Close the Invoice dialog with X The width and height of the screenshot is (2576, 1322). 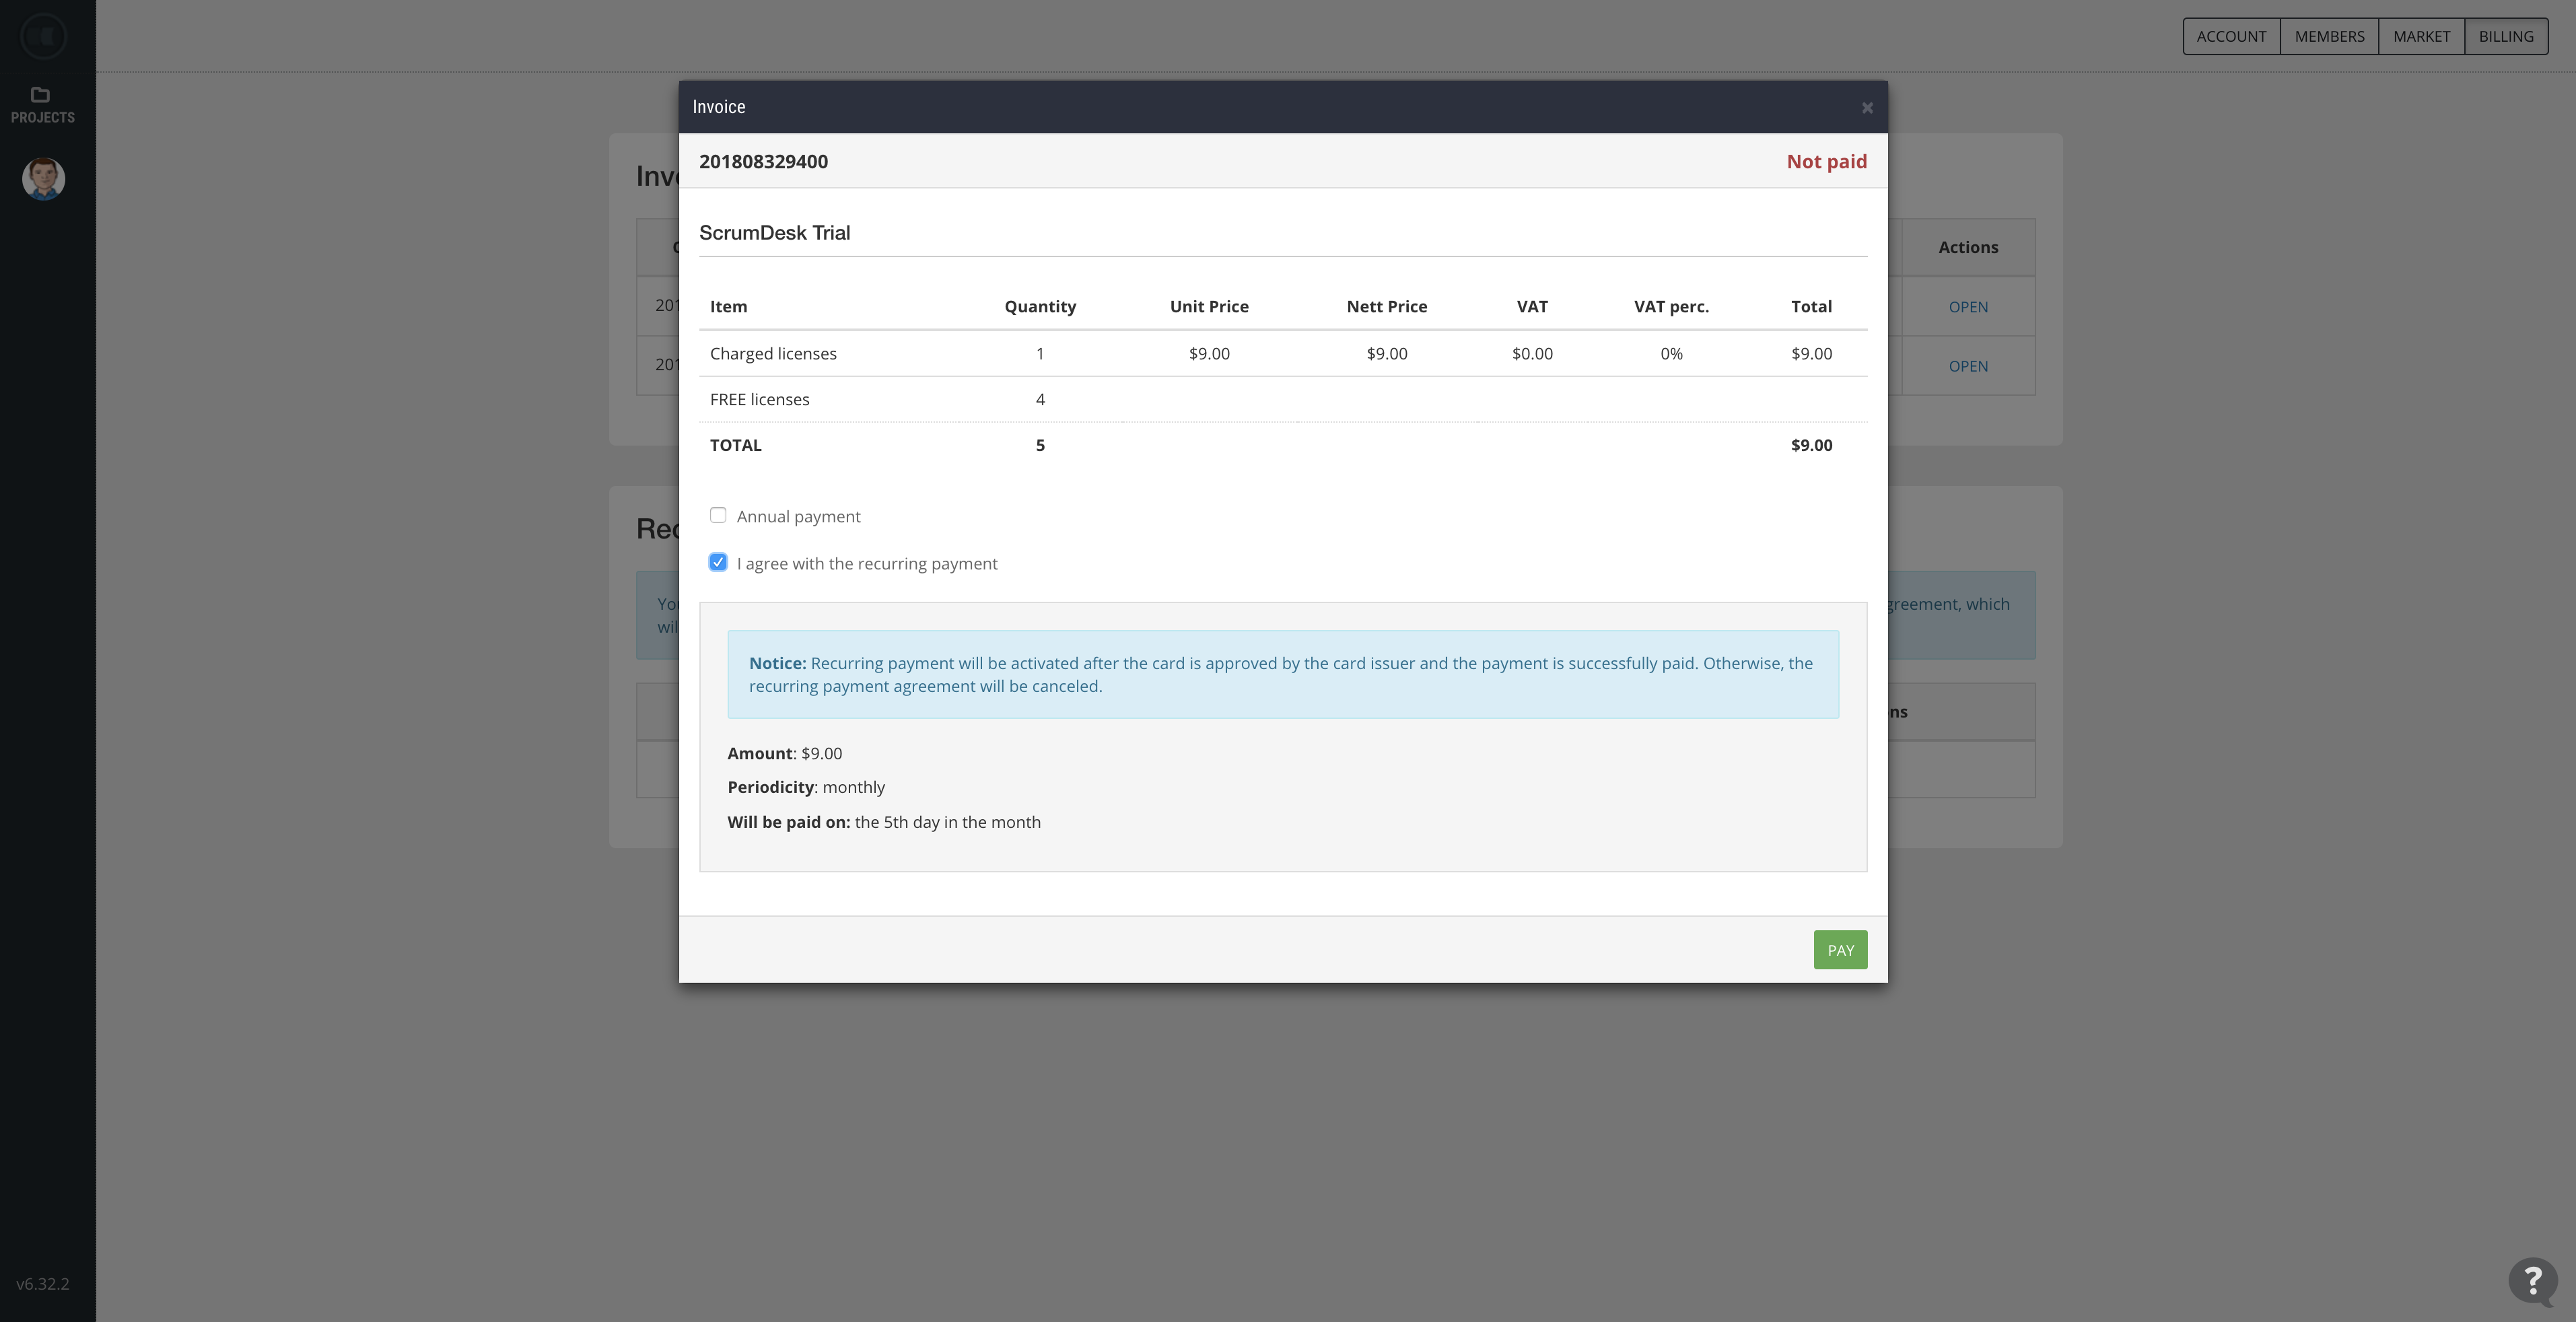point(1866,108)
